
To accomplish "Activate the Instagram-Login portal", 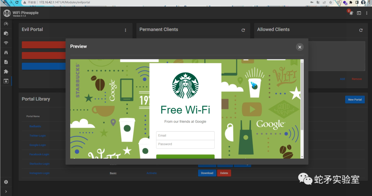I will pyautogui.click(x=151, y=173).
